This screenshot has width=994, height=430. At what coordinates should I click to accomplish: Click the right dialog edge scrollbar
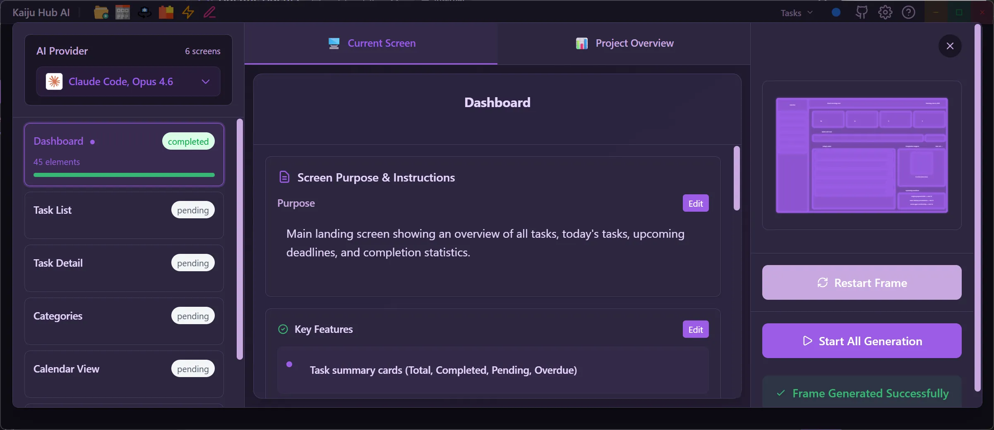pyautogui.click(x=977, y=208)
